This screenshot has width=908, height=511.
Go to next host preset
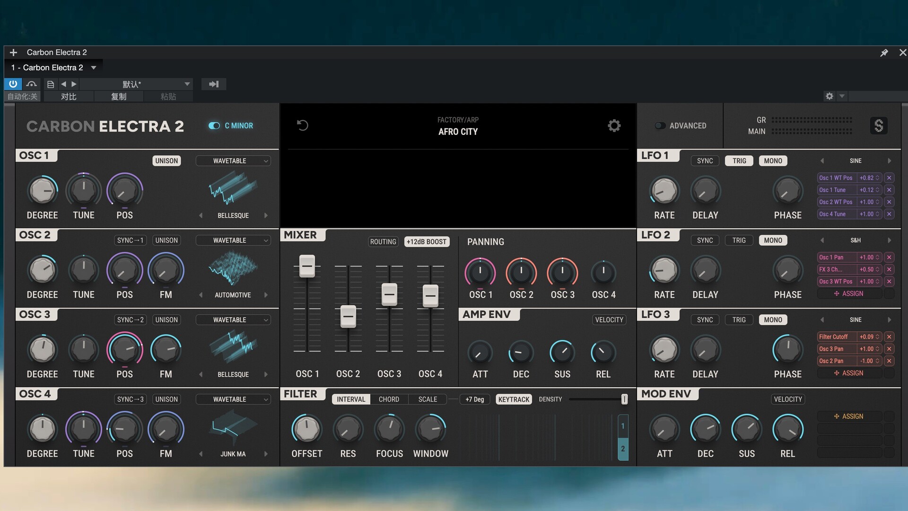tap(74, 84)
